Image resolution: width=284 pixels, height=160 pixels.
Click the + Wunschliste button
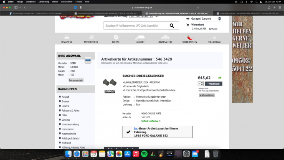pyautogui.click(x=207, y=95)
